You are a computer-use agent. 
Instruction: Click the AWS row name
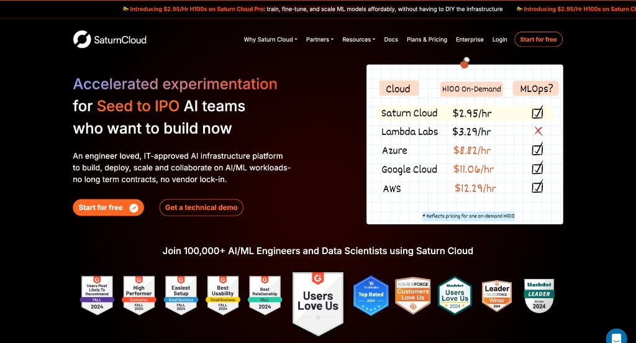click(392, 188)
